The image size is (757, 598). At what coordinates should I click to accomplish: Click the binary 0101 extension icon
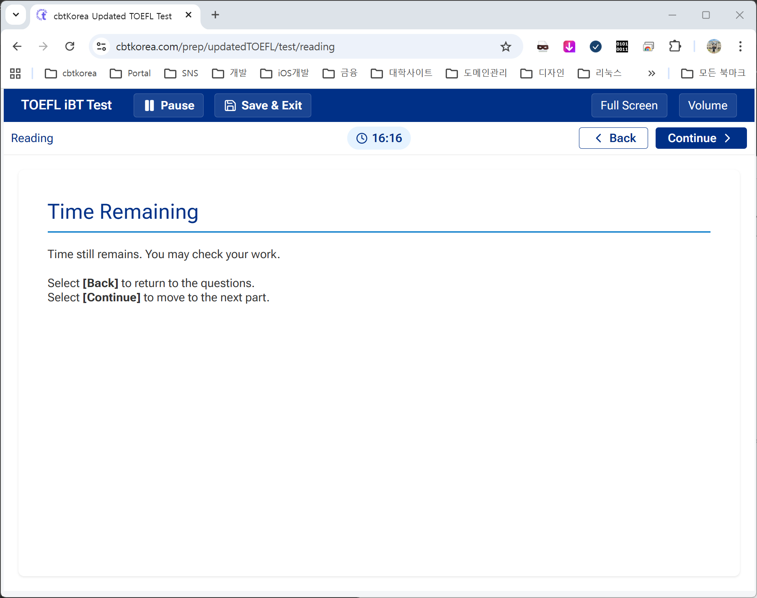click(622, 47)
